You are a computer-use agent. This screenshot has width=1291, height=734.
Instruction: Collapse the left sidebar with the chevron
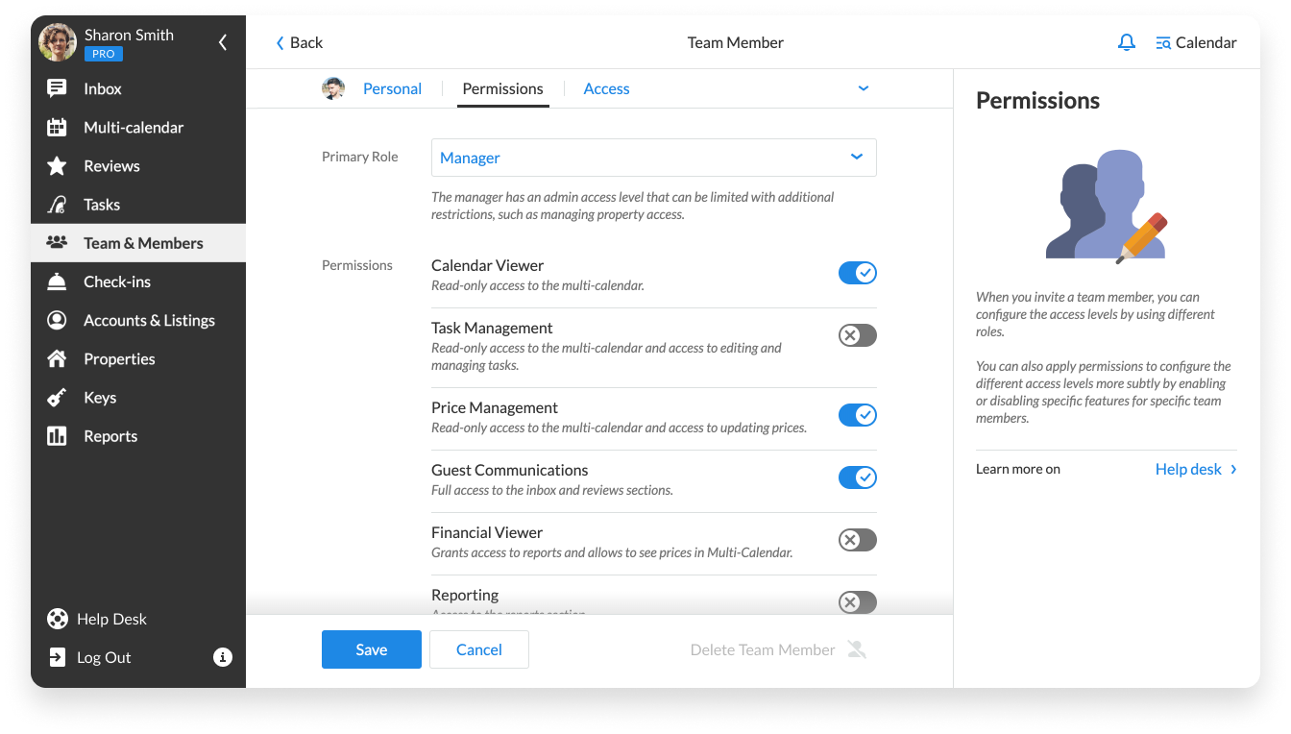(x=222, y=42)
